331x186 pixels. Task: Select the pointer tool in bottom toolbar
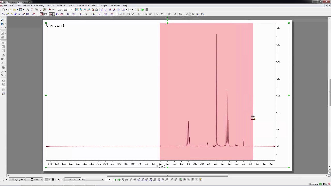[3, 179]
